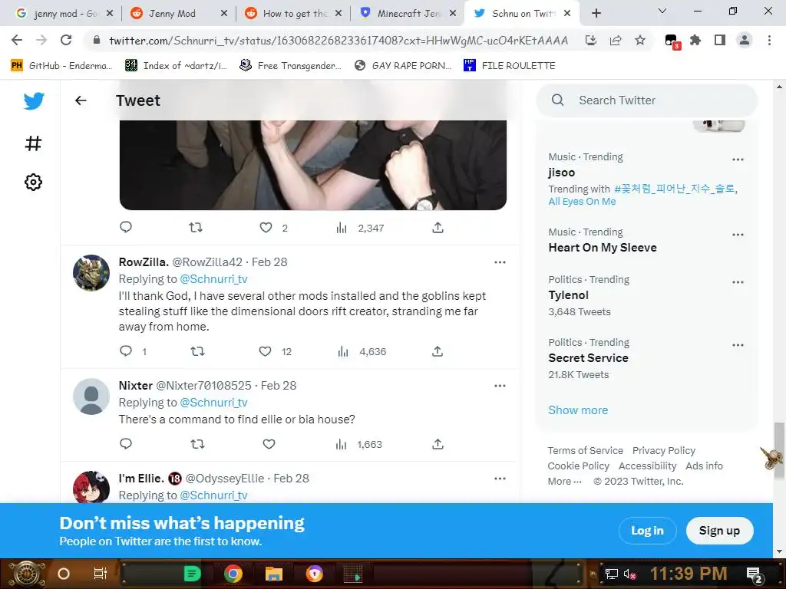Click the Sign up button
This screenshot has width=786, height=589.
pos(719,531)
